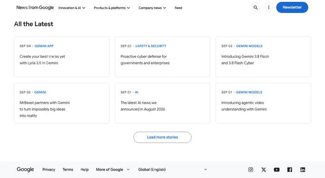Open Global (English) language selector
Viewport: 325px width, 178px height.
tap(172, 170)
